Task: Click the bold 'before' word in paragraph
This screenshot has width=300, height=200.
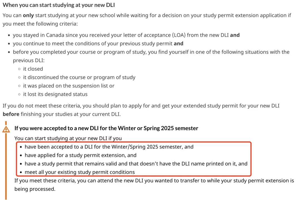Action: pyautogui.click(x=11, y=114)
